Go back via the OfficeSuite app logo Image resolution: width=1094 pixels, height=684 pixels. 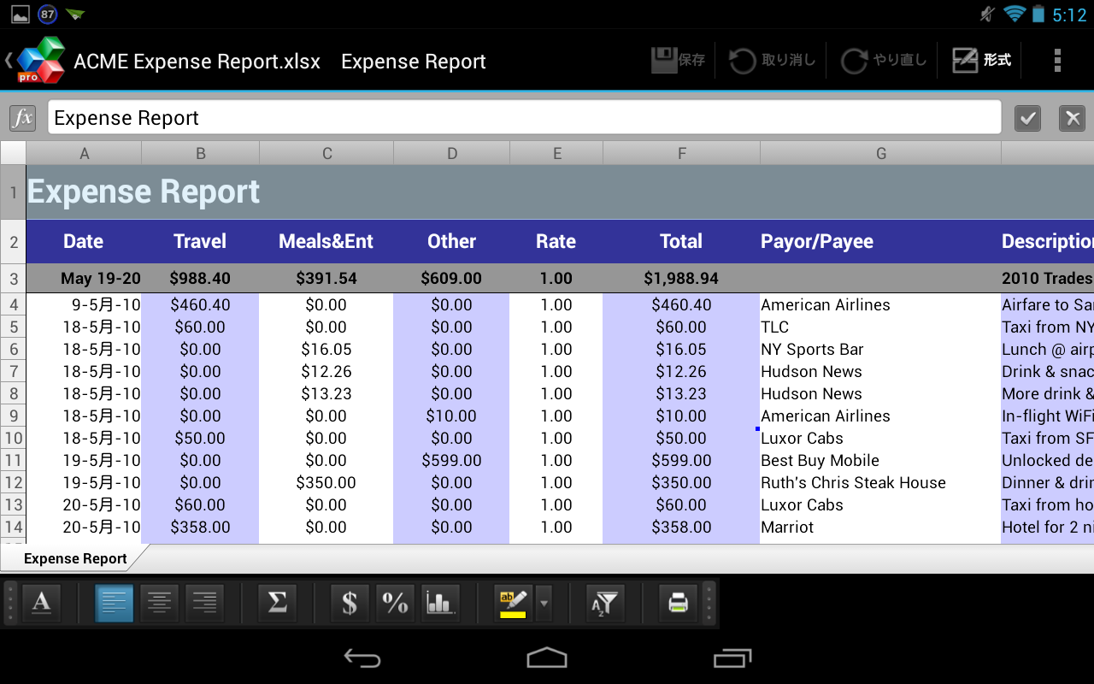pyautogui.click(x=39, y=61)
